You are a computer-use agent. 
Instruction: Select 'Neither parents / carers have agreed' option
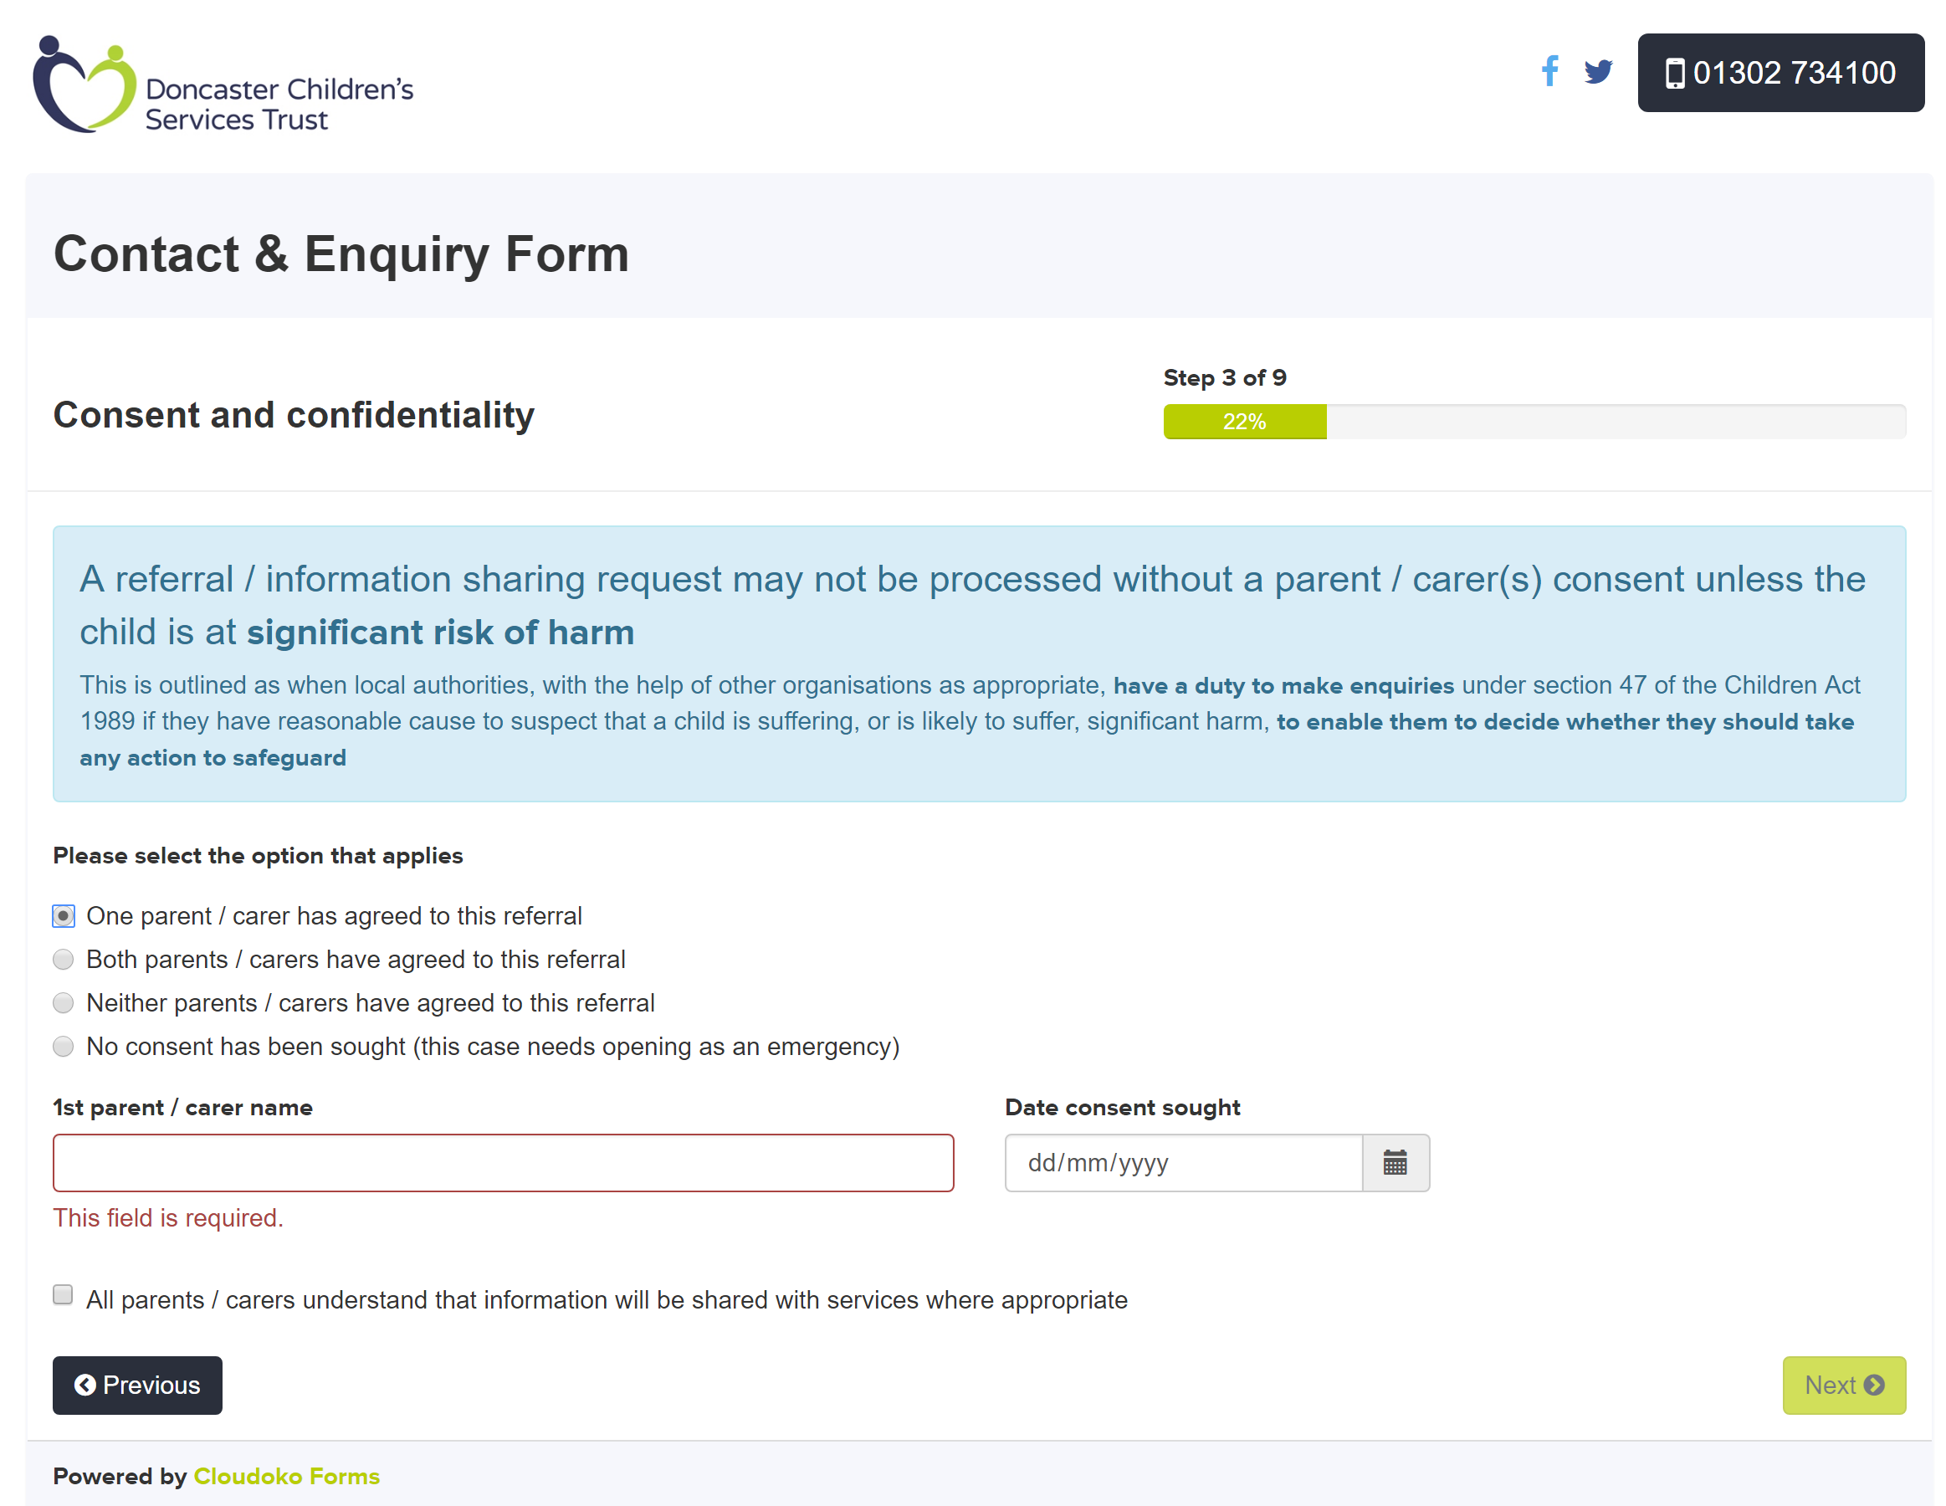(64, 1001)
